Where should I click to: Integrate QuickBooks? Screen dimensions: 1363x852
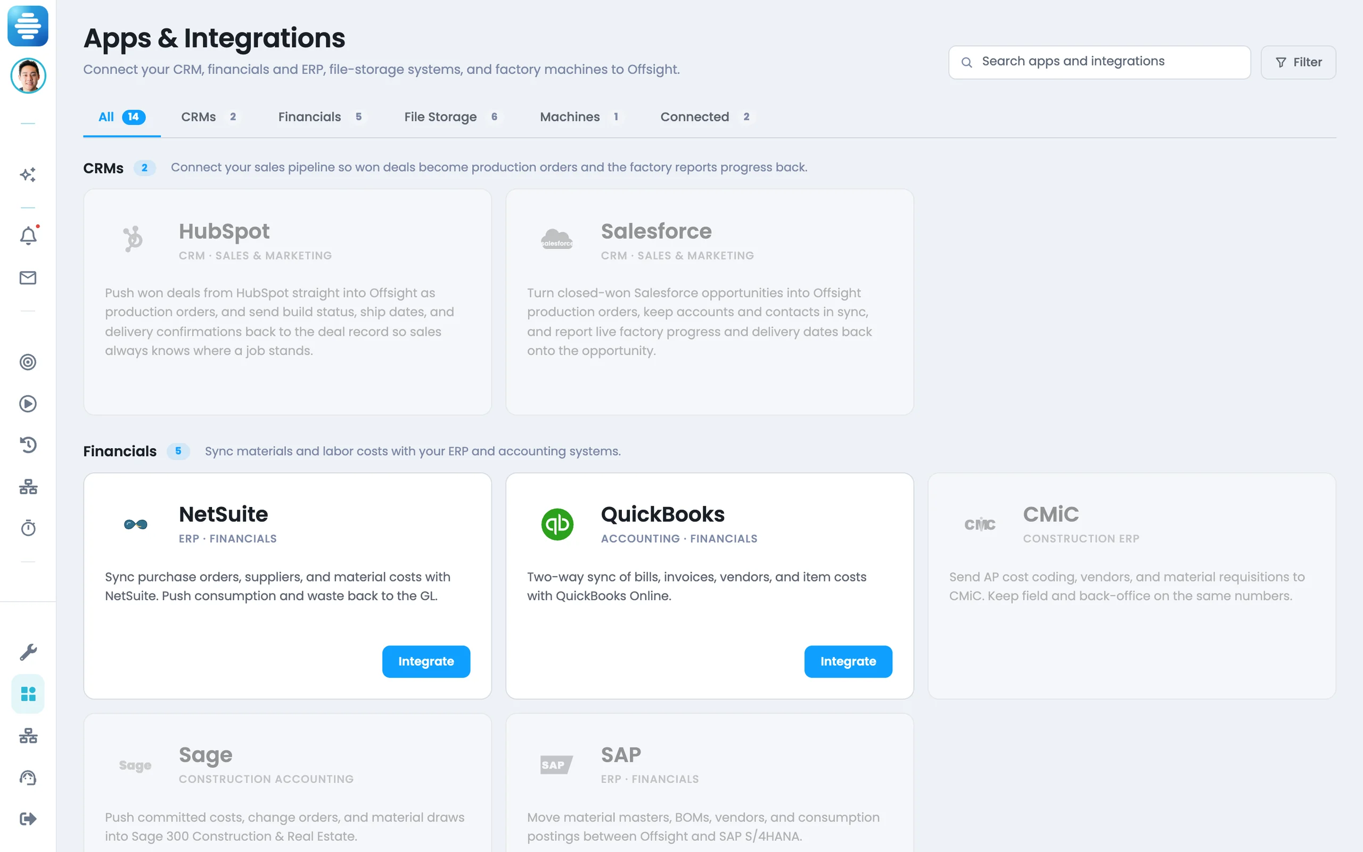point(848,661)
